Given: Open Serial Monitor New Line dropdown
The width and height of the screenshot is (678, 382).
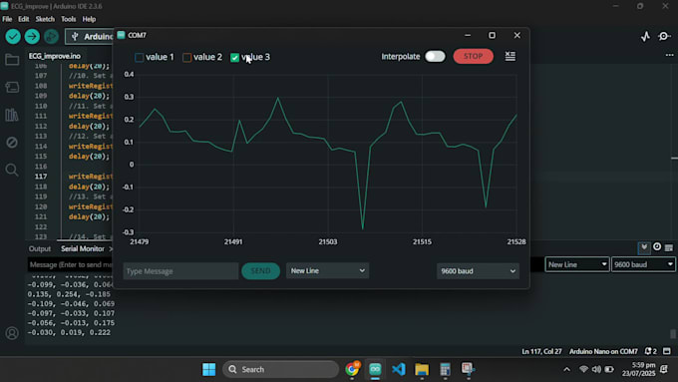Looking at the screenshot, I should tap(577, 264).
